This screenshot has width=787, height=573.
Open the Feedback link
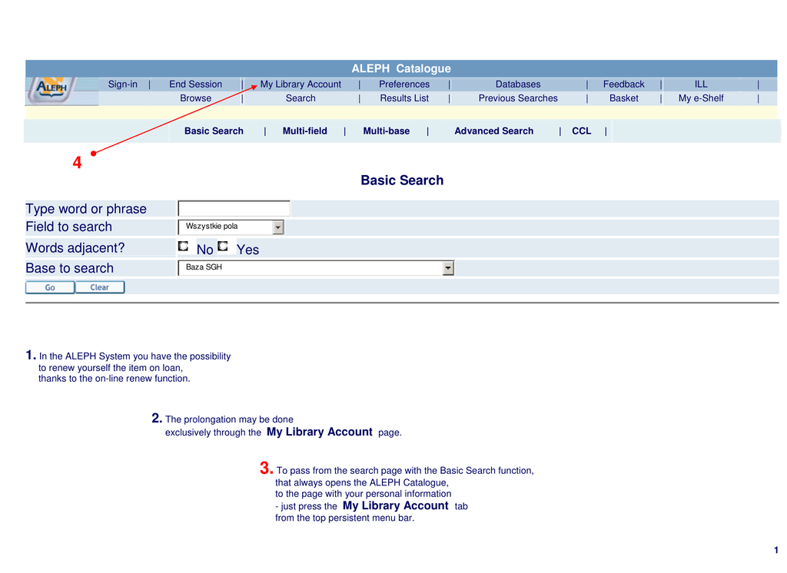click(x=623, y=84)
